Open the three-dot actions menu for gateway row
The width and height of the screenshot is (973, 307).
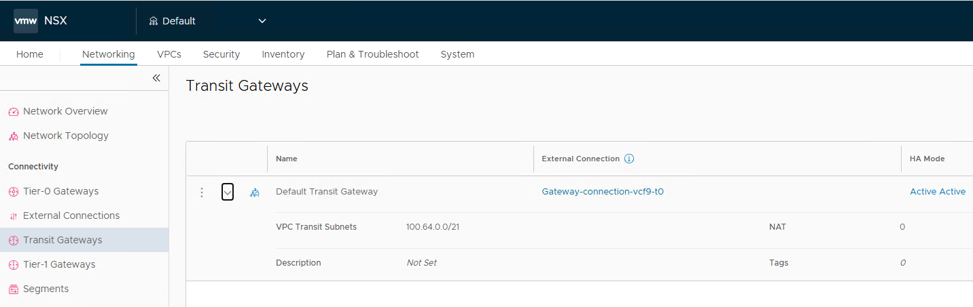click(201, 192)
